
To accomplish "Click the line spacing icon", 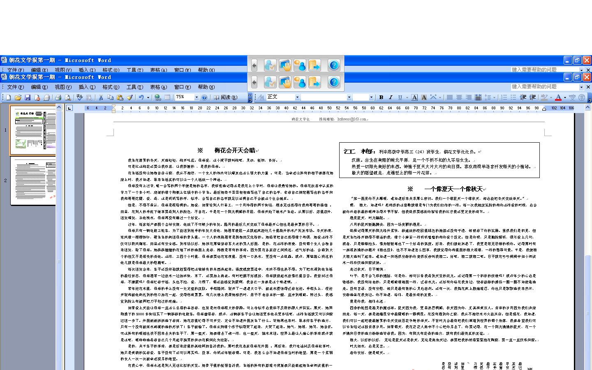I will (x=488, y=97).
